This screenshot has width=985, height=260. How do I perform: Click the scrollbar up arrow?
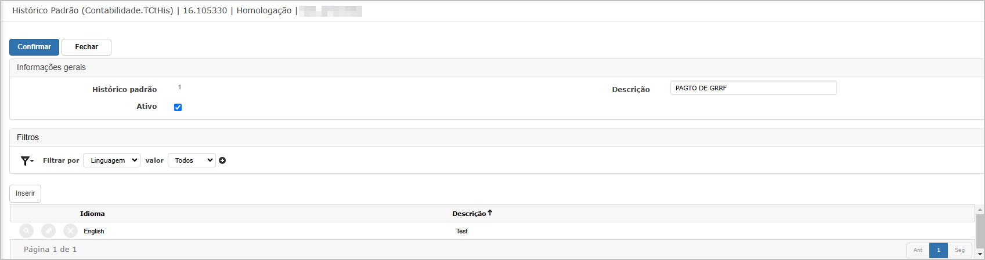tap(980, 210)
